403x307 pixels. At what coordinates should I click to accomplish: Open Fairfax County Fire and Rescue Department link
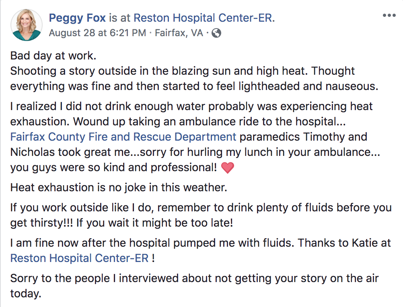[x=123, y=137]
